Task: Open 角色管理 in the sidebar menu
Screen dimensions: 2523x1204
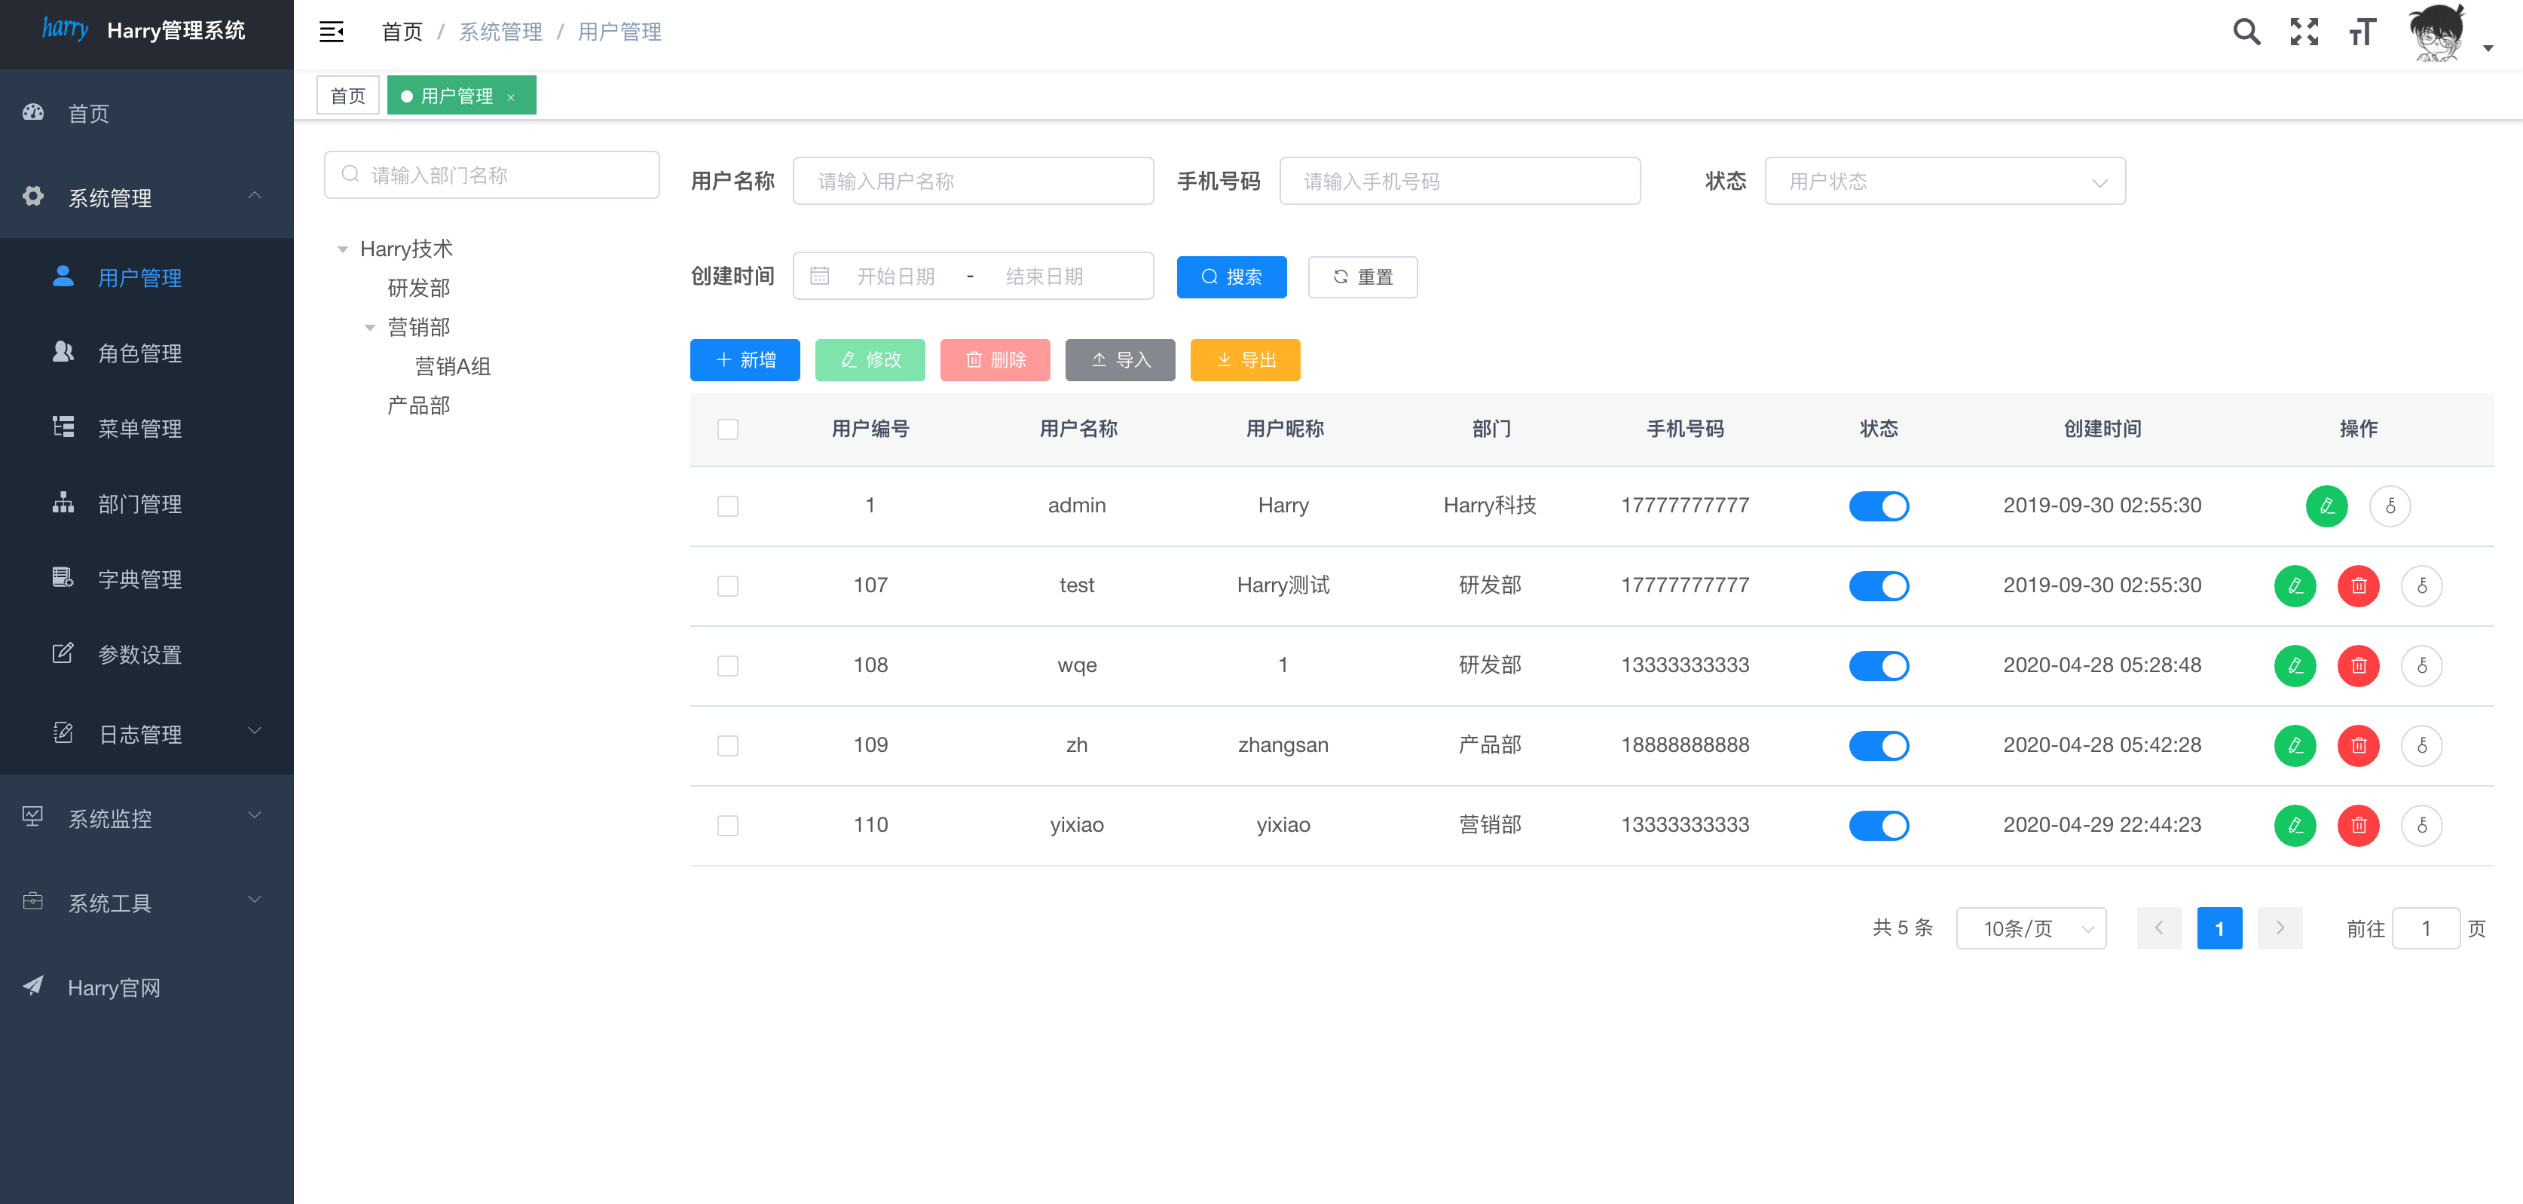Action: (x=140, y=353)
